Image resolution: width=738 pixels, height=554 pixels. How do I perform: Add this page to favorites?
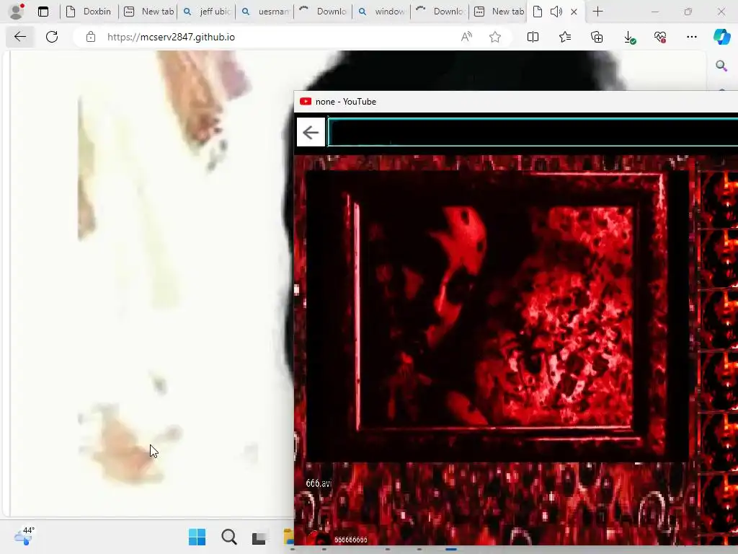[494, 37]
